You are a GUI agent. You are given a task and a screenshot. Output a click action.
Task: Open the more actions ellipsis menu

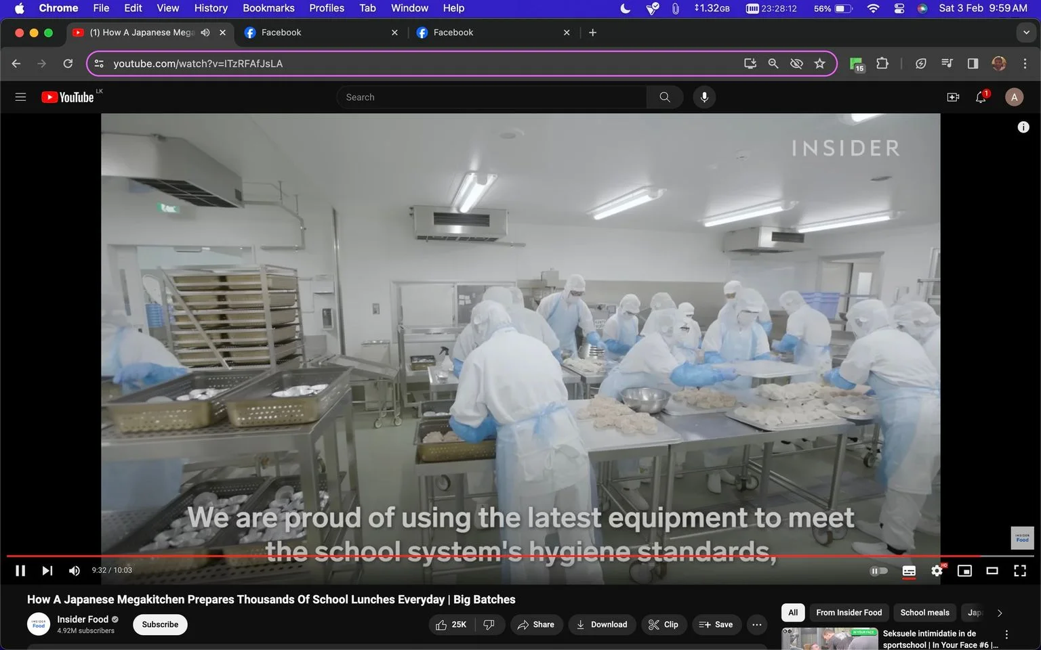[757, 624]
